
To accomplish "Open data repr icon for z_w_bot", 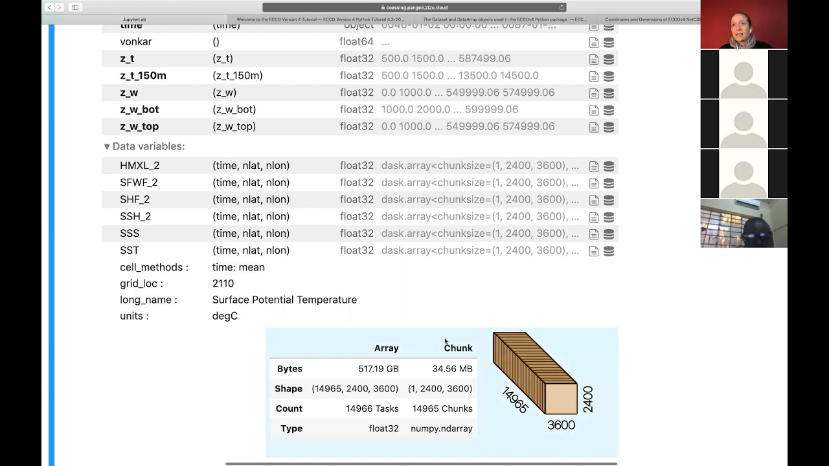I will tap(609, 110).
